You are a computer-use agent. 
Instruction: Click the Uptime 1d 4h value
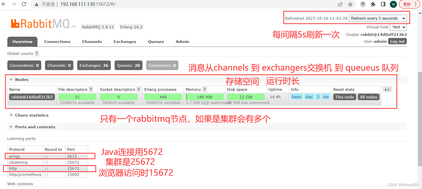(x=275, y=97)
